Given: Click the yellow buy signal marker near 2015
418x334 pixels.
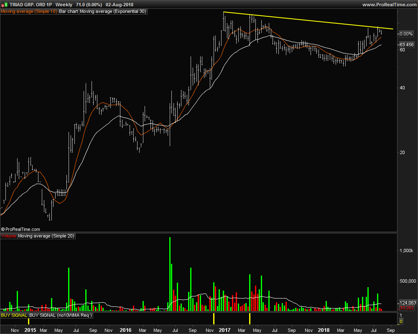Looking at the screenshot, I should pyautogui.click(x=28, y=321).
